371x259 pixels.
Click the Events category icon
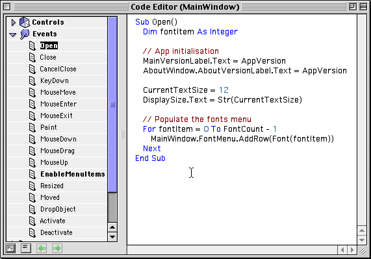25,34
